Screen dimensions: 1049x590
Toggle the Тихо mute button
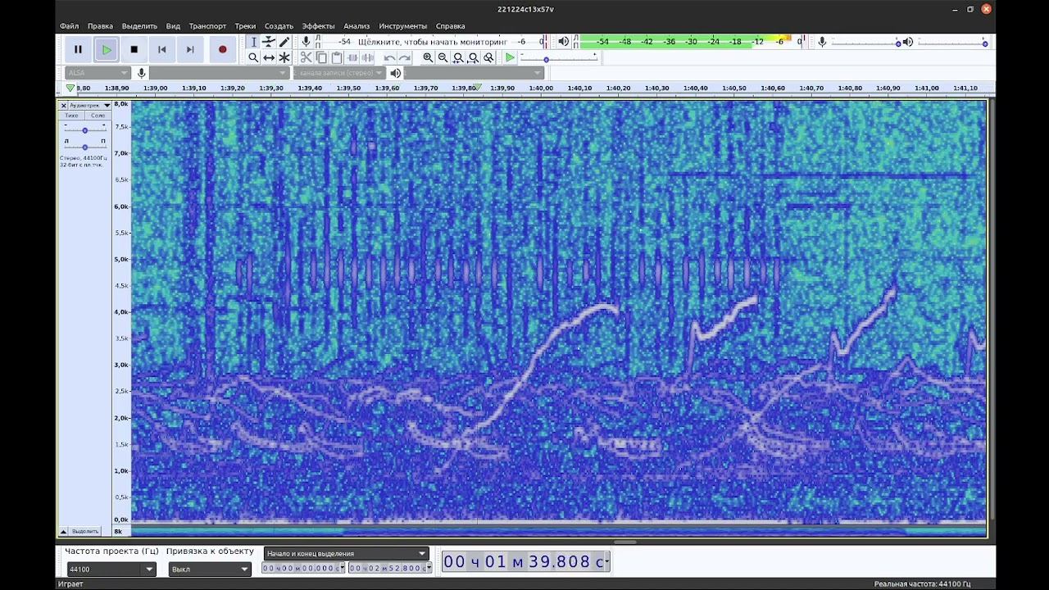[x=72, y=116]
